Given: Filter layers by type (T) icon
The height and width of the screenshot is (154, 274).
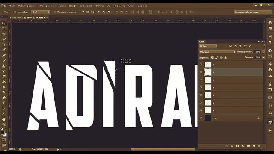Looking at the screenshot, I should point(240,46).
